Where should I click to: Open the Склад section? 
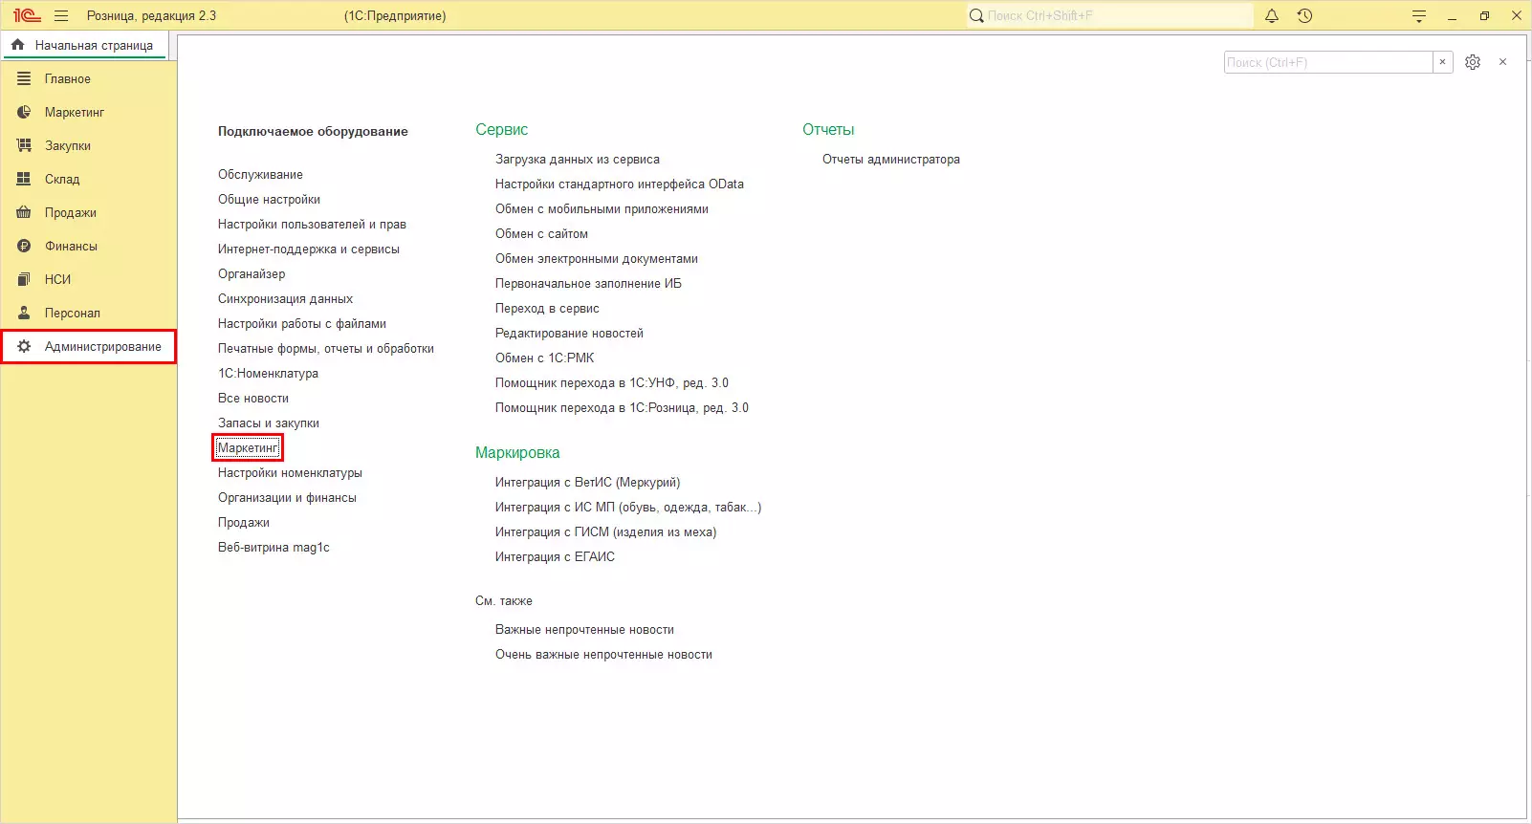(x=88, y=179)
